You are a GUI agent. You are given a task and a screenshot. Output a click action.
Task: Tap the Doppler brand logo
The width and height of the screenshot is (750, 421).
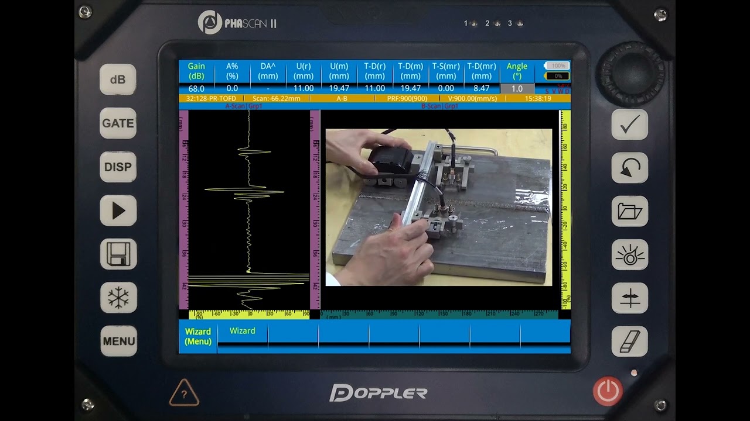pos(378,393)
